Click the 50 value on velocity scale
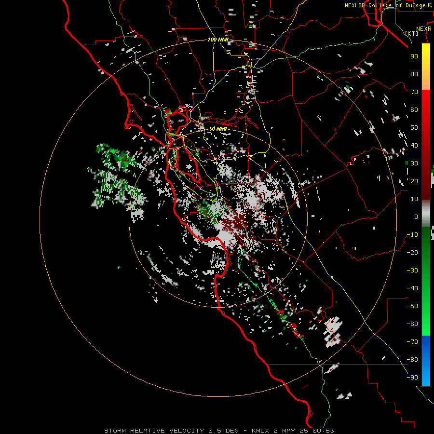The width and height of the screenshot is (434, 434). click(414, 128)
